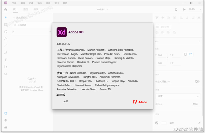
Task: Switch to the Design tab
Action: [15, 9]
